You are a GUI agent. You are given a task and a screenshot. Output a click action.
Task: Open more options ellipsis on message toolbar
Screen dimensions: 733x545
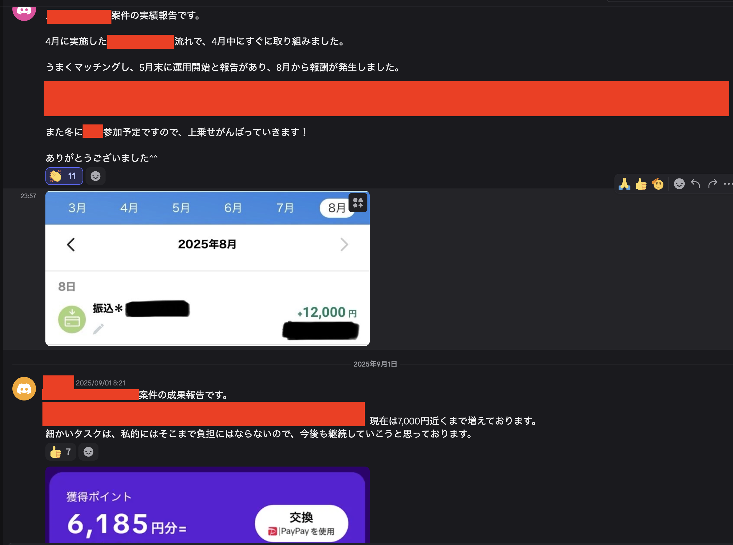[x=728, y=184]
